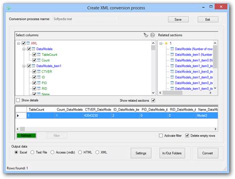This screenshot has height=179, width=235.
Task: Uncheck the Count checkbox
Action: coord(34,60)
